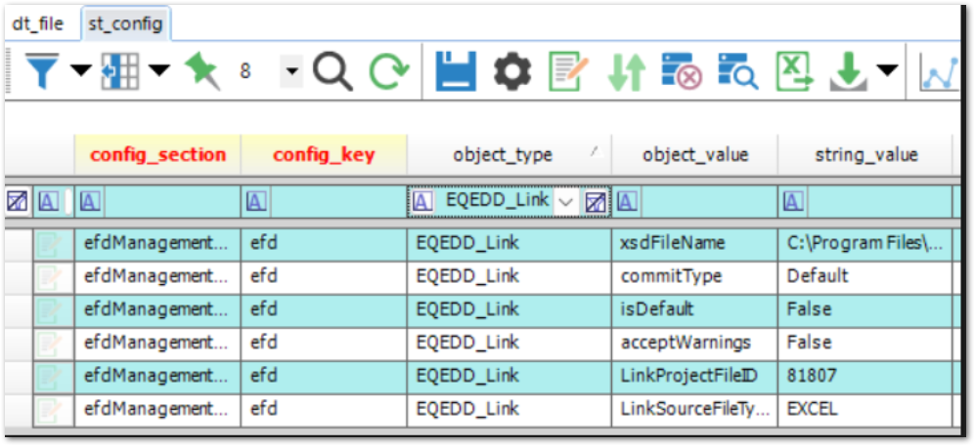
Task: Expand the dropdown arrow next to download icon
Action: pyautogui.click(x=887, y=70)
